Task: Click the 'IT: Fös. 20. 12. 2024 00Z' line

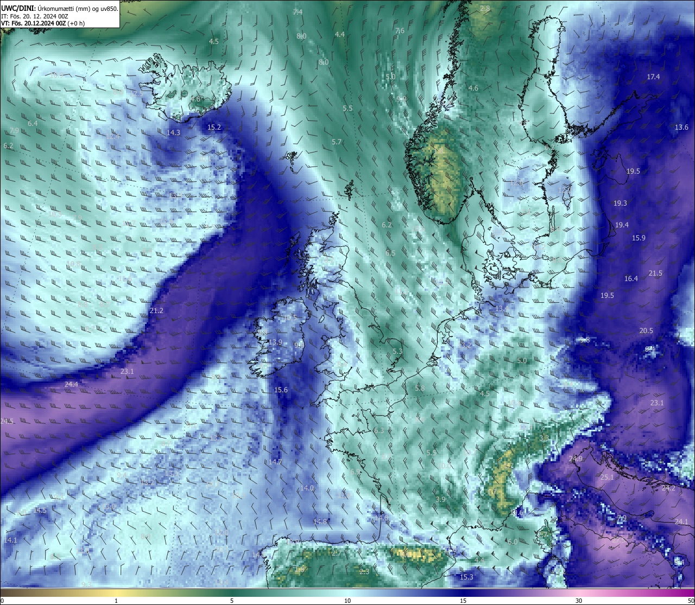Action: 34,16
